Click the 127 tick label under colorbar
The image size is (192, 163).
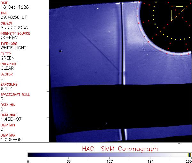(x=109, y=161)
